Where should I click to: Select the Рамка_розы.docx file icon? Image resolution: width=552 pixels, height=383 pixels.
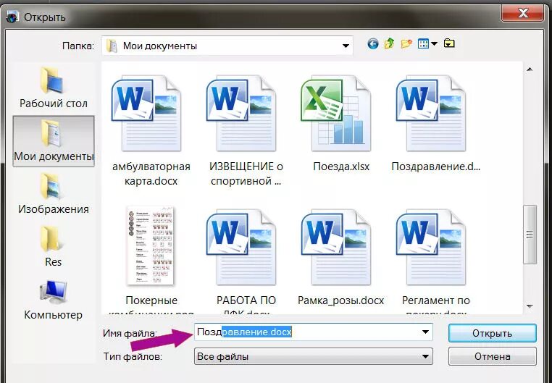click(336, 247)
